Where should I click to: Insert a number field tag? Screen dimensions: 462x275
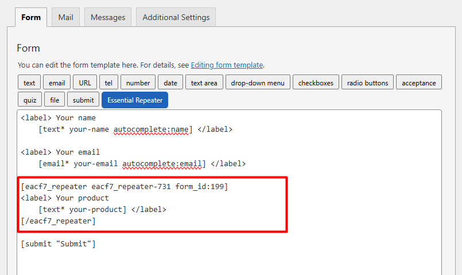click(138, 83)
